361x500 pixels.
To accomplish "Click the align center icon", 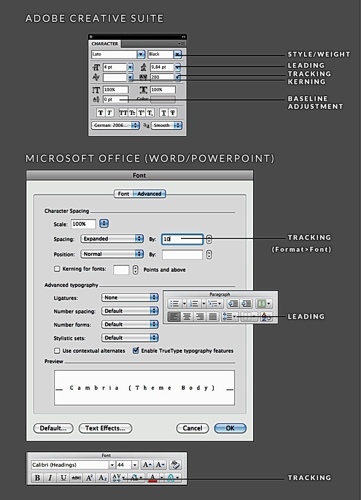I will coord(187,317).
